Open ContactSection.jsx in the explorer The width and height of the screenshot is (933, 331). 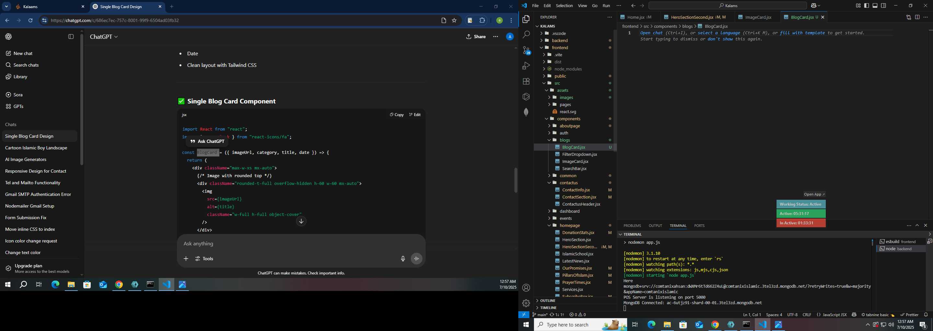579,197
